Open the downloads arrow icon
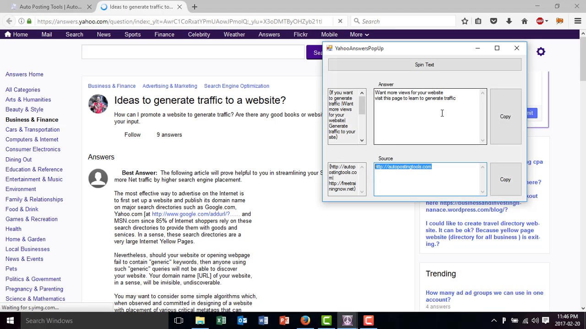The width and height of the screenshot is (586, 329). coord(509,21)
